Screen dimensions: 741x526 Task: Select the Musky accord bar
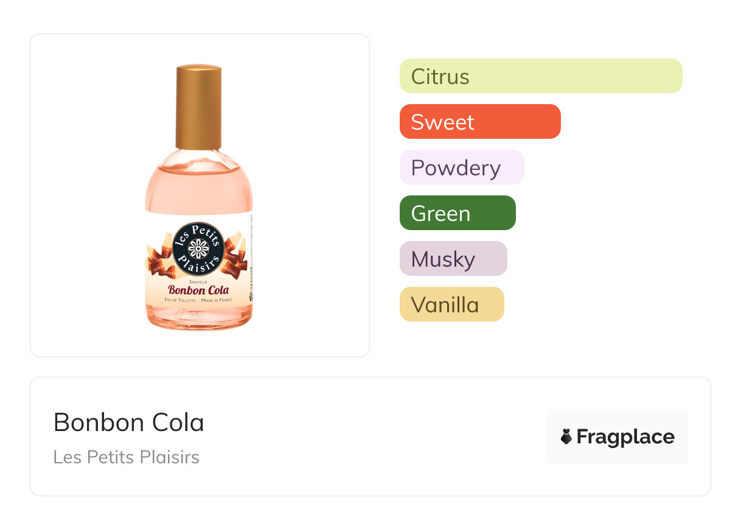453,259
